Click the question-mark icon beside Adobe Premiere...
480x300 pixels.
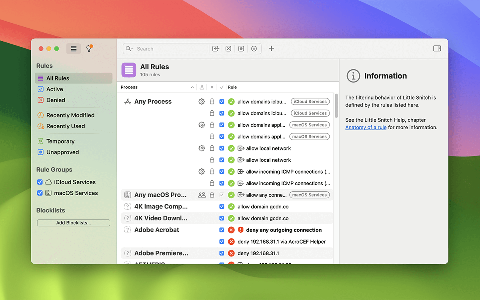click(128, 253)
